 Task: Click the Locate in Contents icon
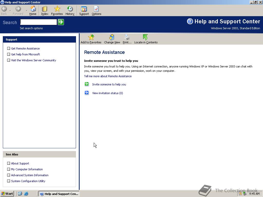145,38
